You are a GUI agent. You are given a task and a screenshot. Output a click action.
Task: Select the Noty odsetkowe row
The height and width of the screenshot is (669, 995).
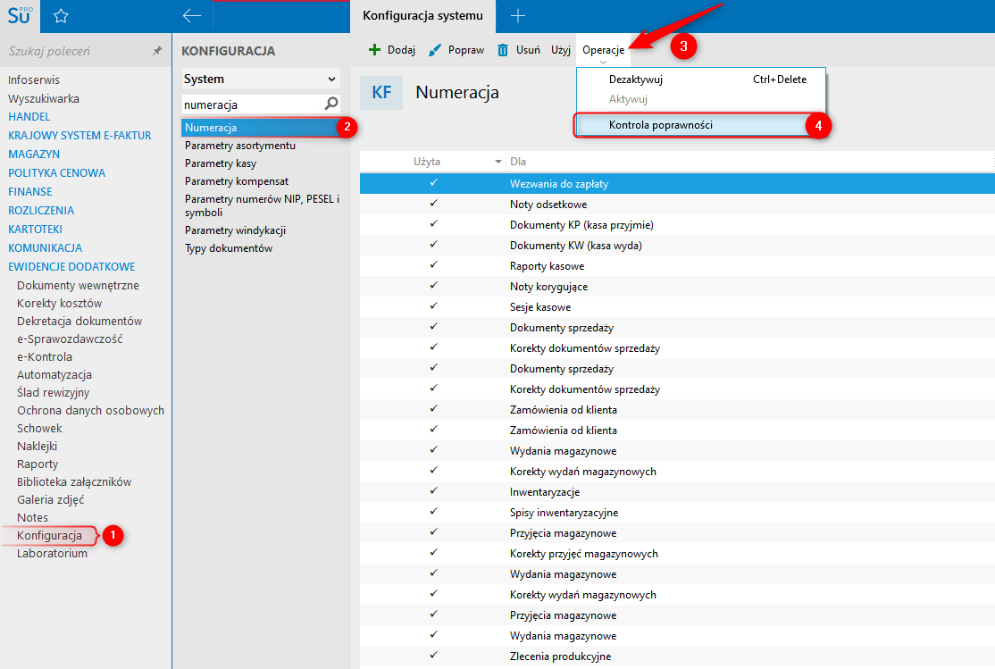(x=677, y=205)
